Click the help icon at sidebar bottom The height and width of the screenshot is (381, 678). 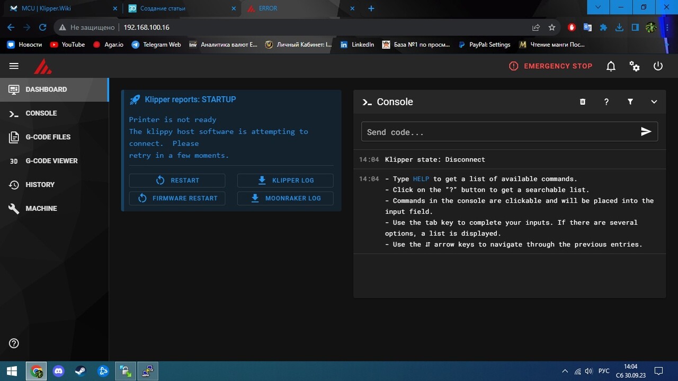(14, 343)
